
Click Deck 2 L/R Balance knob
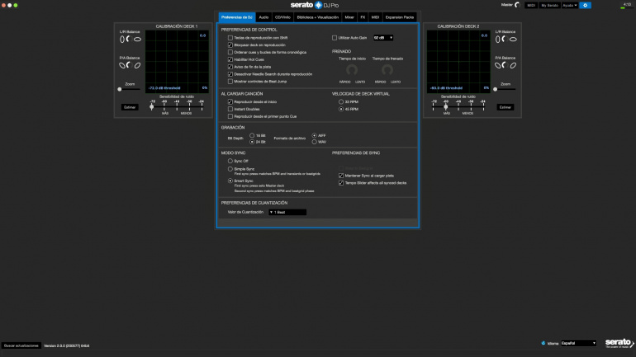(505, 39)
